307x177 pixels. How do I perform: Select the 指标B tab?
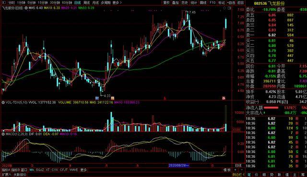point(16,170)
